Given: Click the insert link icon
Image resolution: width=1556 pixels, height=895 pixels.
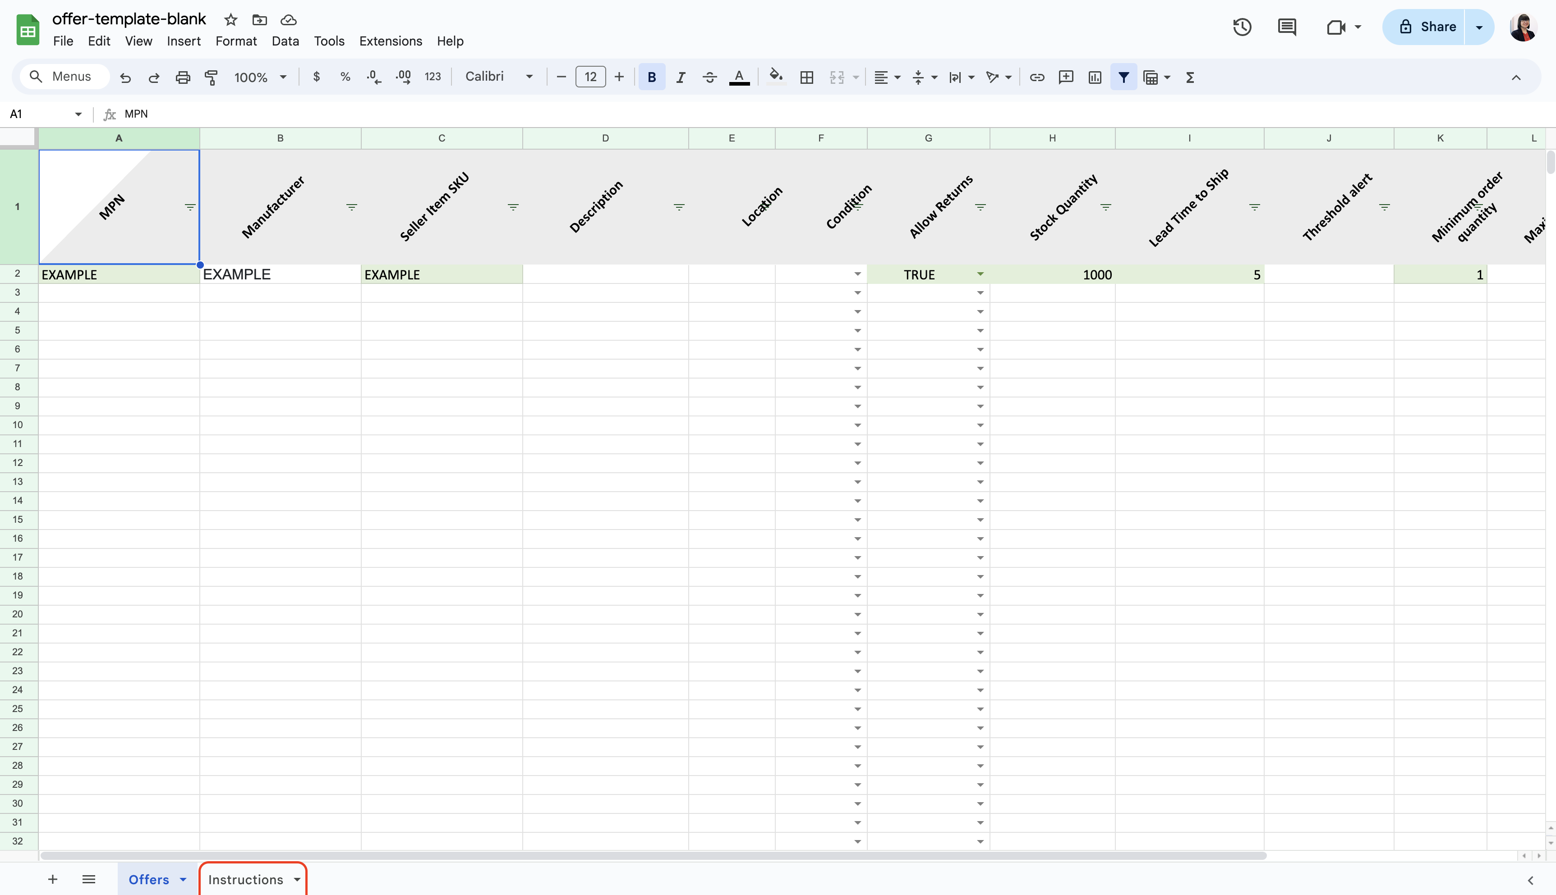Looking at the screenshot, I should (1037, 78).
